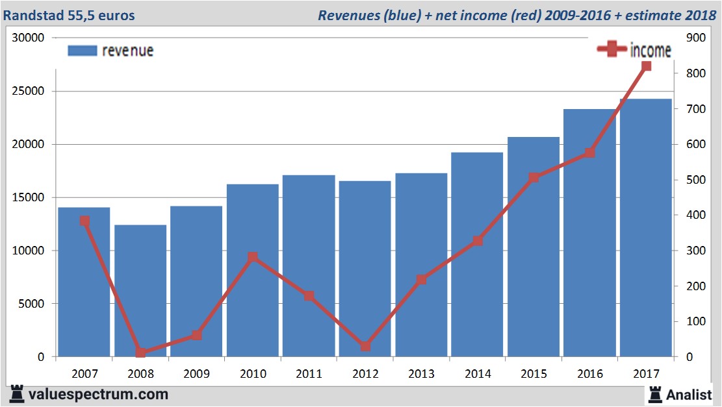Click the blue revenue legend swatch
The image size is (722, 407).
(x=83, y=51)
